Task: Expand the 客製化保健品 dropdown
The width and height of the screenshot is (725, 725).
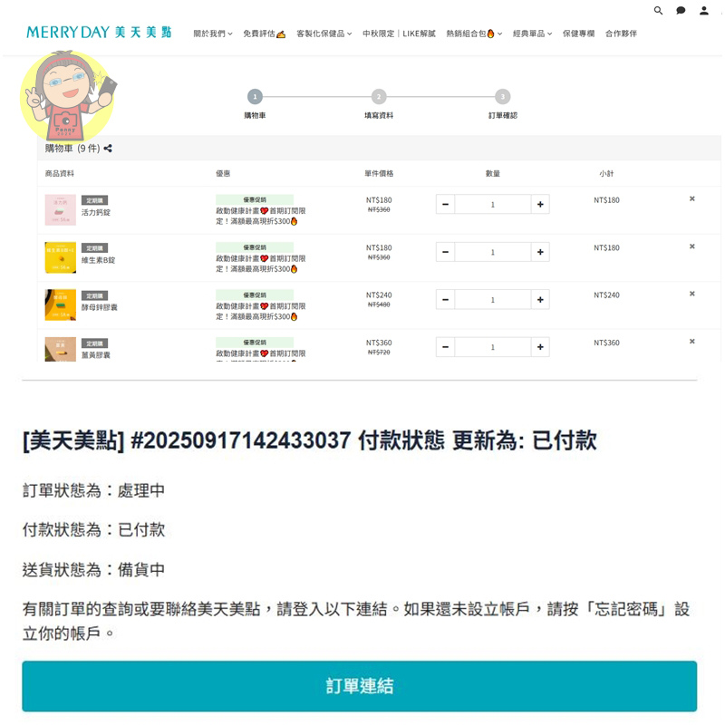Action: coord(324,34)
